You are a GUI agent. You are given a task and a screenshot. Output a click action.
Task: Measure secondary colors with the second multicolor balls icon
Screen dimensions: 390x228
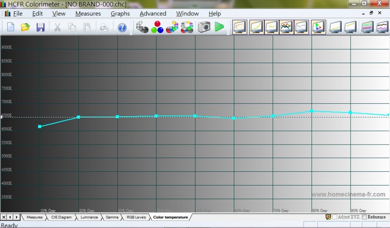click(x=172, y=27)
